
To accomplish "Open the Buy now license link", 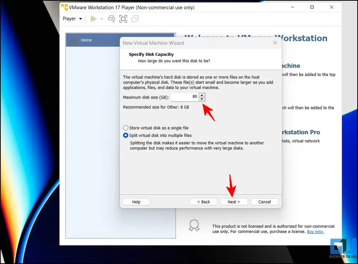I will tap(315, 232).
